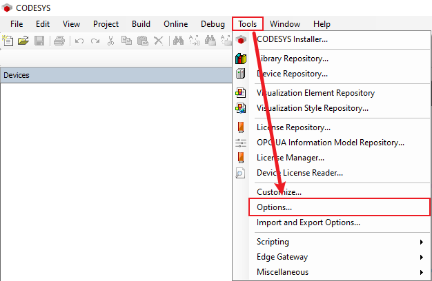Choose Device Repository... entry

click(x=331, y=74)
